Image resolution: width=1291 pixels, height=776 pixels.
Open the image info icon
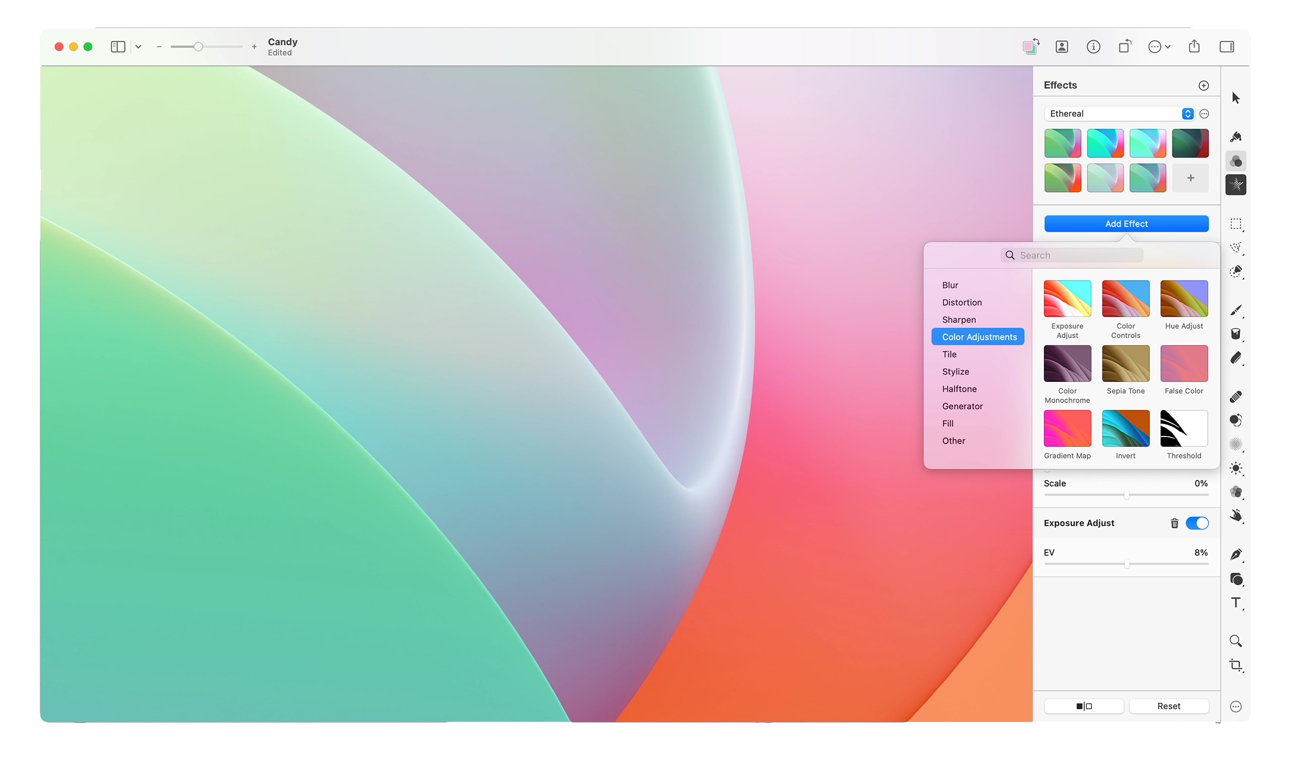point(1093,46)
